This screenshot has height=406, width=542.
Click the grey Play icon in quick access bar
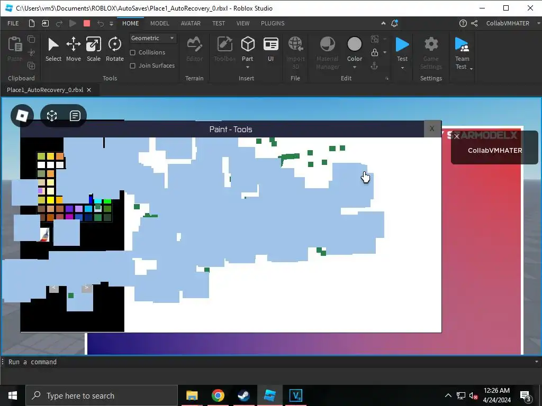point(73,23)
